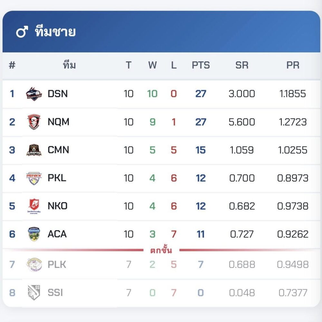Click the SSI team logo
The image size is (322, 322).
coord(34,293)
